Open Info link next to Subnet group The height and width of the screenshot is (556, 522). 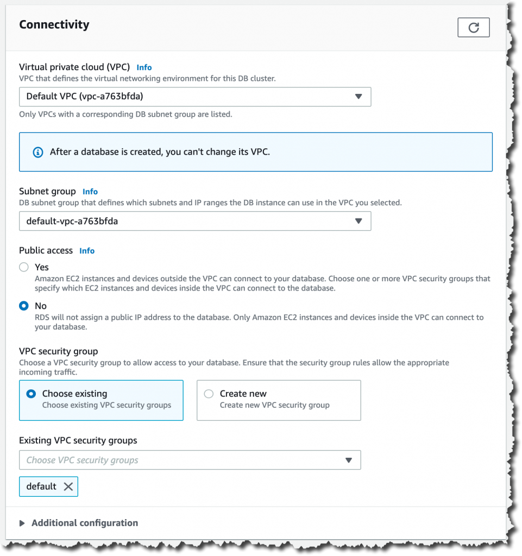[90, 192]
